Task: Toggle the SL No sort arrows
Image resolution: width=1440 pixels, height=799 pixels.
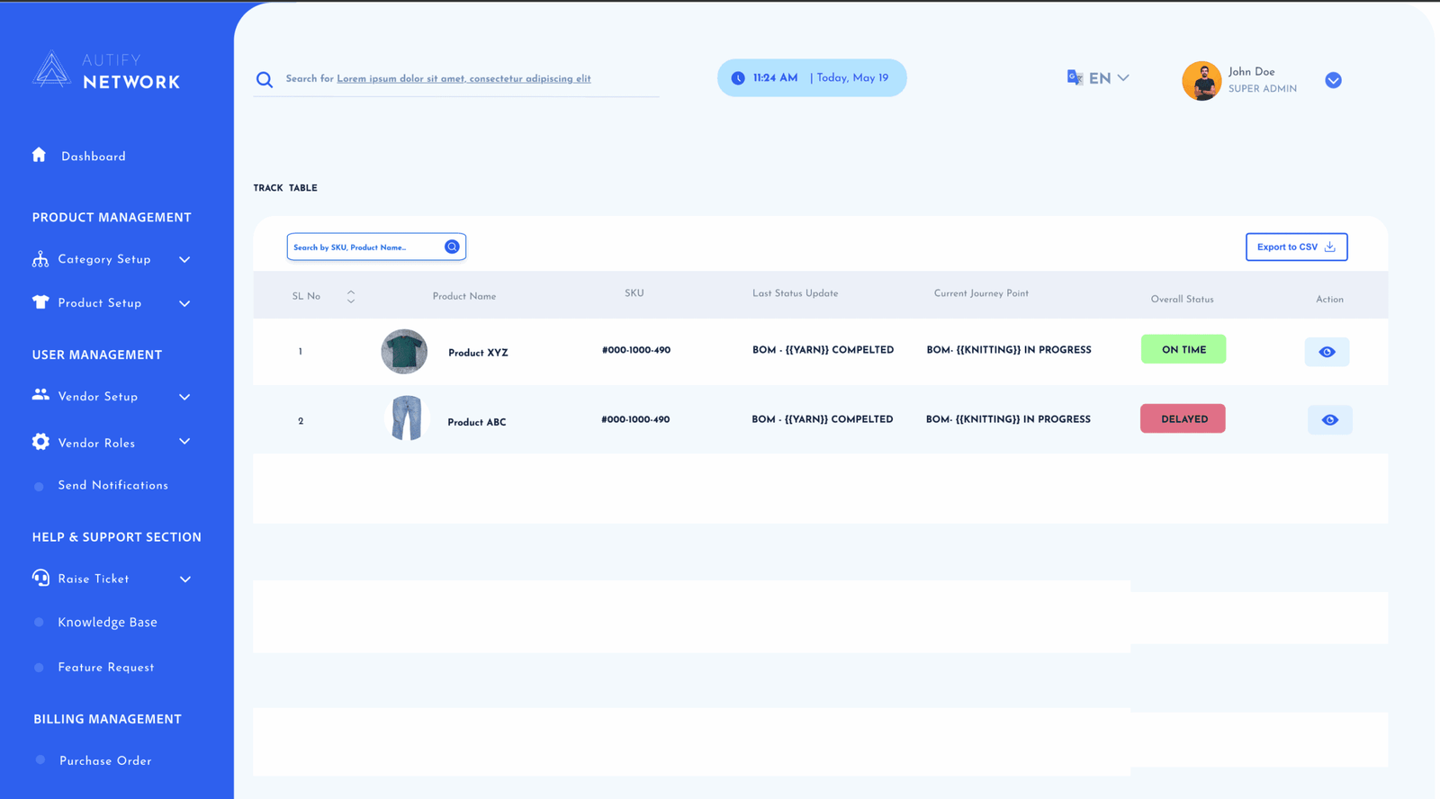Action: pos(351,296)
